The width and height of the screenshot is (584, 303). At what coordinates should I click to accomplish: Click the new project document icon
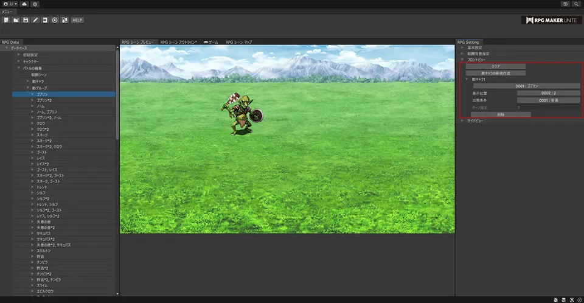[x=5, y=20]
